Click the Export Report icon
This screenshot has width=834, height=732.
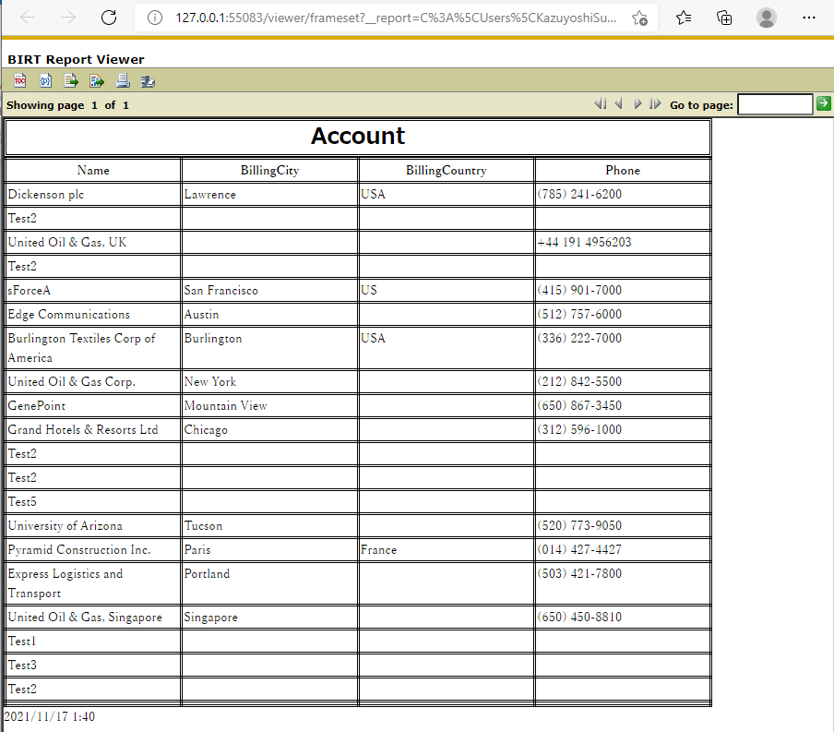click(97, 80)
